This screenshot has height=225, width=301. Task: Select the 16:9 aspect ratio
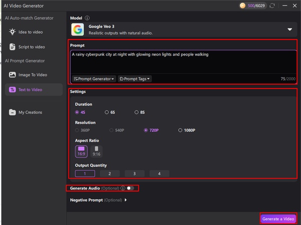point(81,151)
